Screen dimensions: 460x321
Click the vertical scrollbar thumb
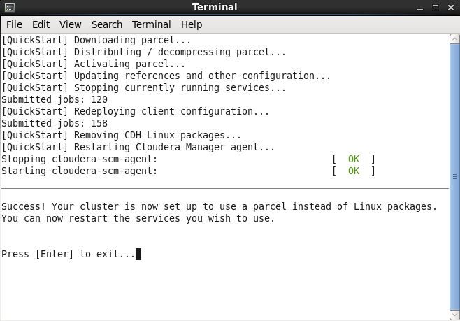point(455,177)
